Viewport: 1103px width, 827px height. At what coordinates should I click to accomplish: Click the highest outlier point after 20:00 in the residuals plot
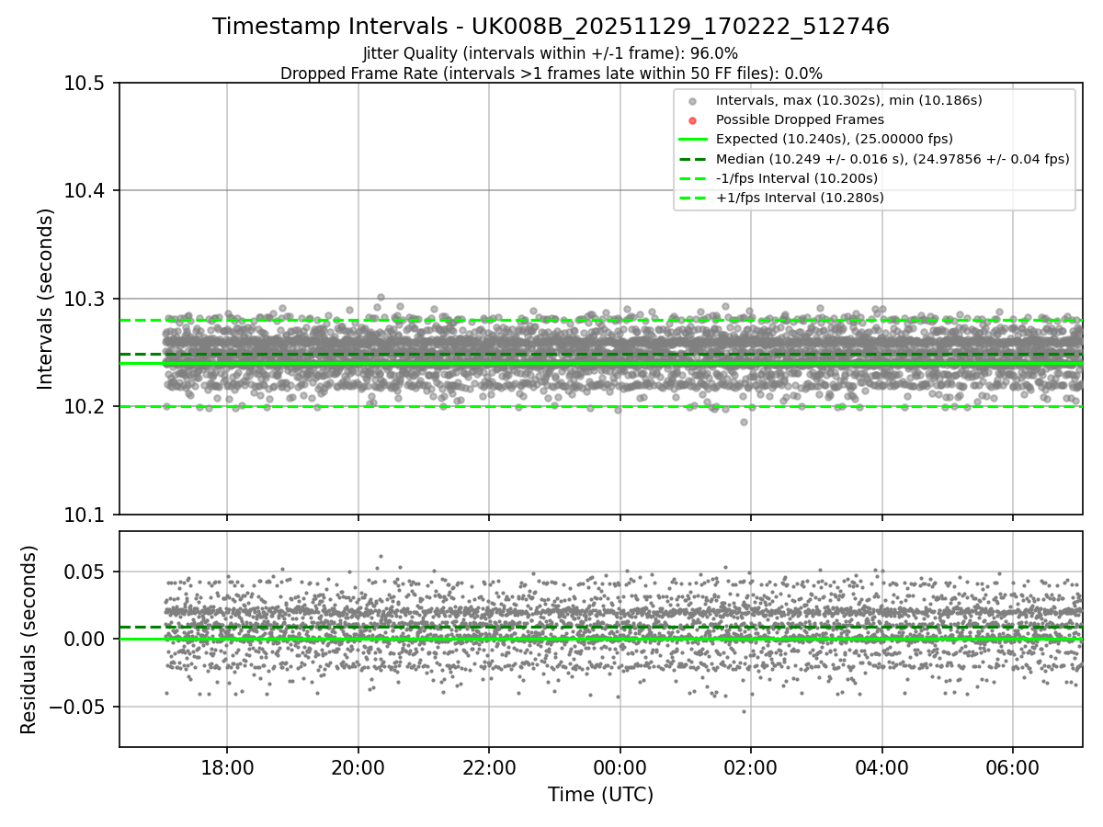point(381,556)
